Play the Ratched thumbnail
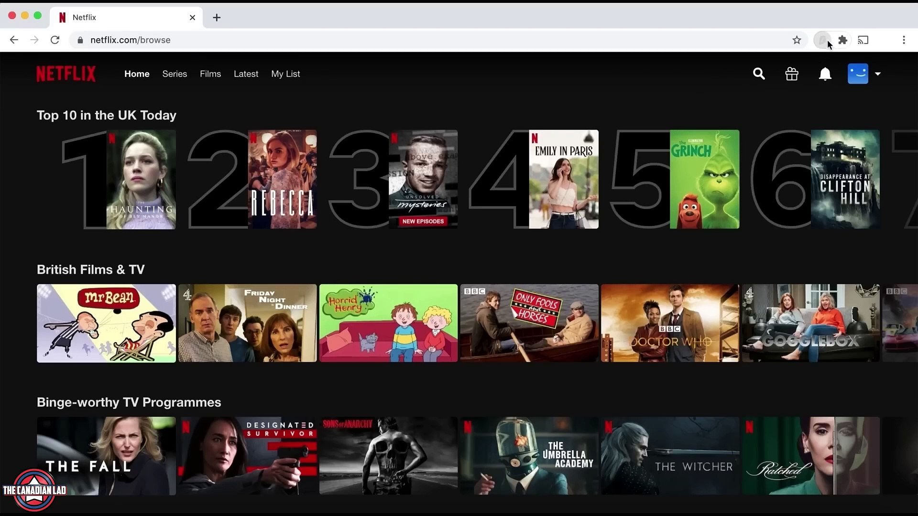The image size is (918, 516). click(x=811, y=456)
